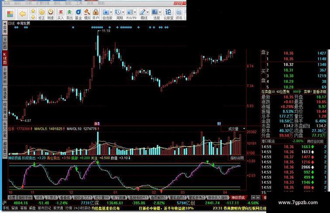
Task: Open the 指标平台 tab
Action: pyautogui.click(x=25, y=198)
